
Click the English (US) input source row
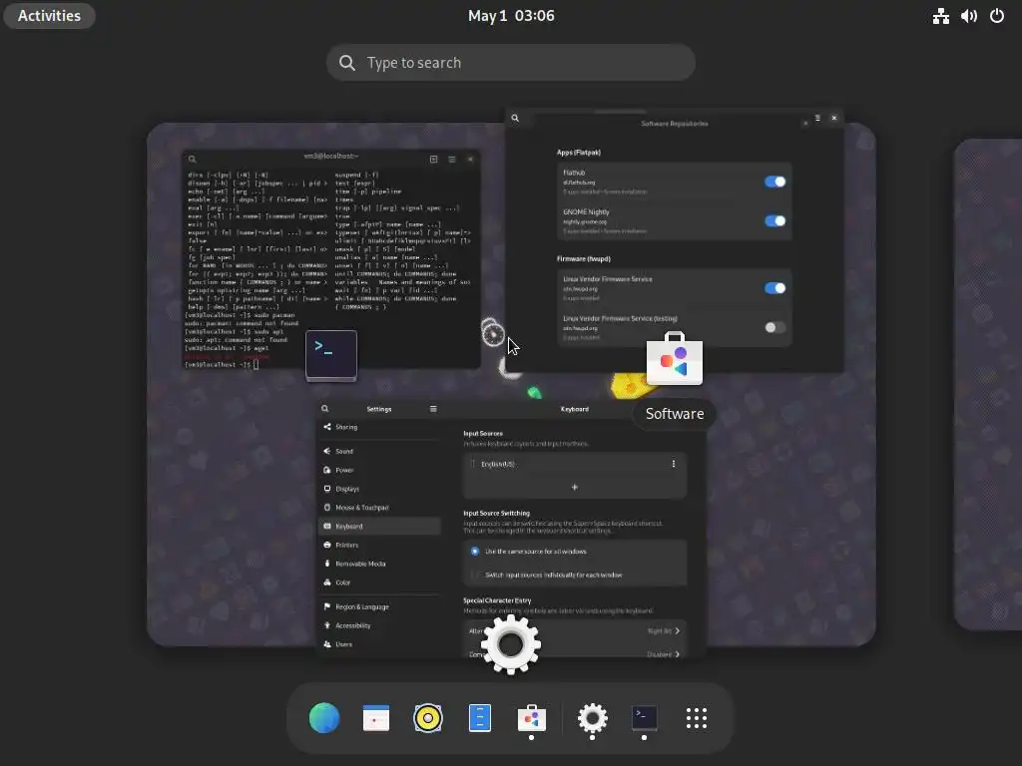click(x=574, y=464)
